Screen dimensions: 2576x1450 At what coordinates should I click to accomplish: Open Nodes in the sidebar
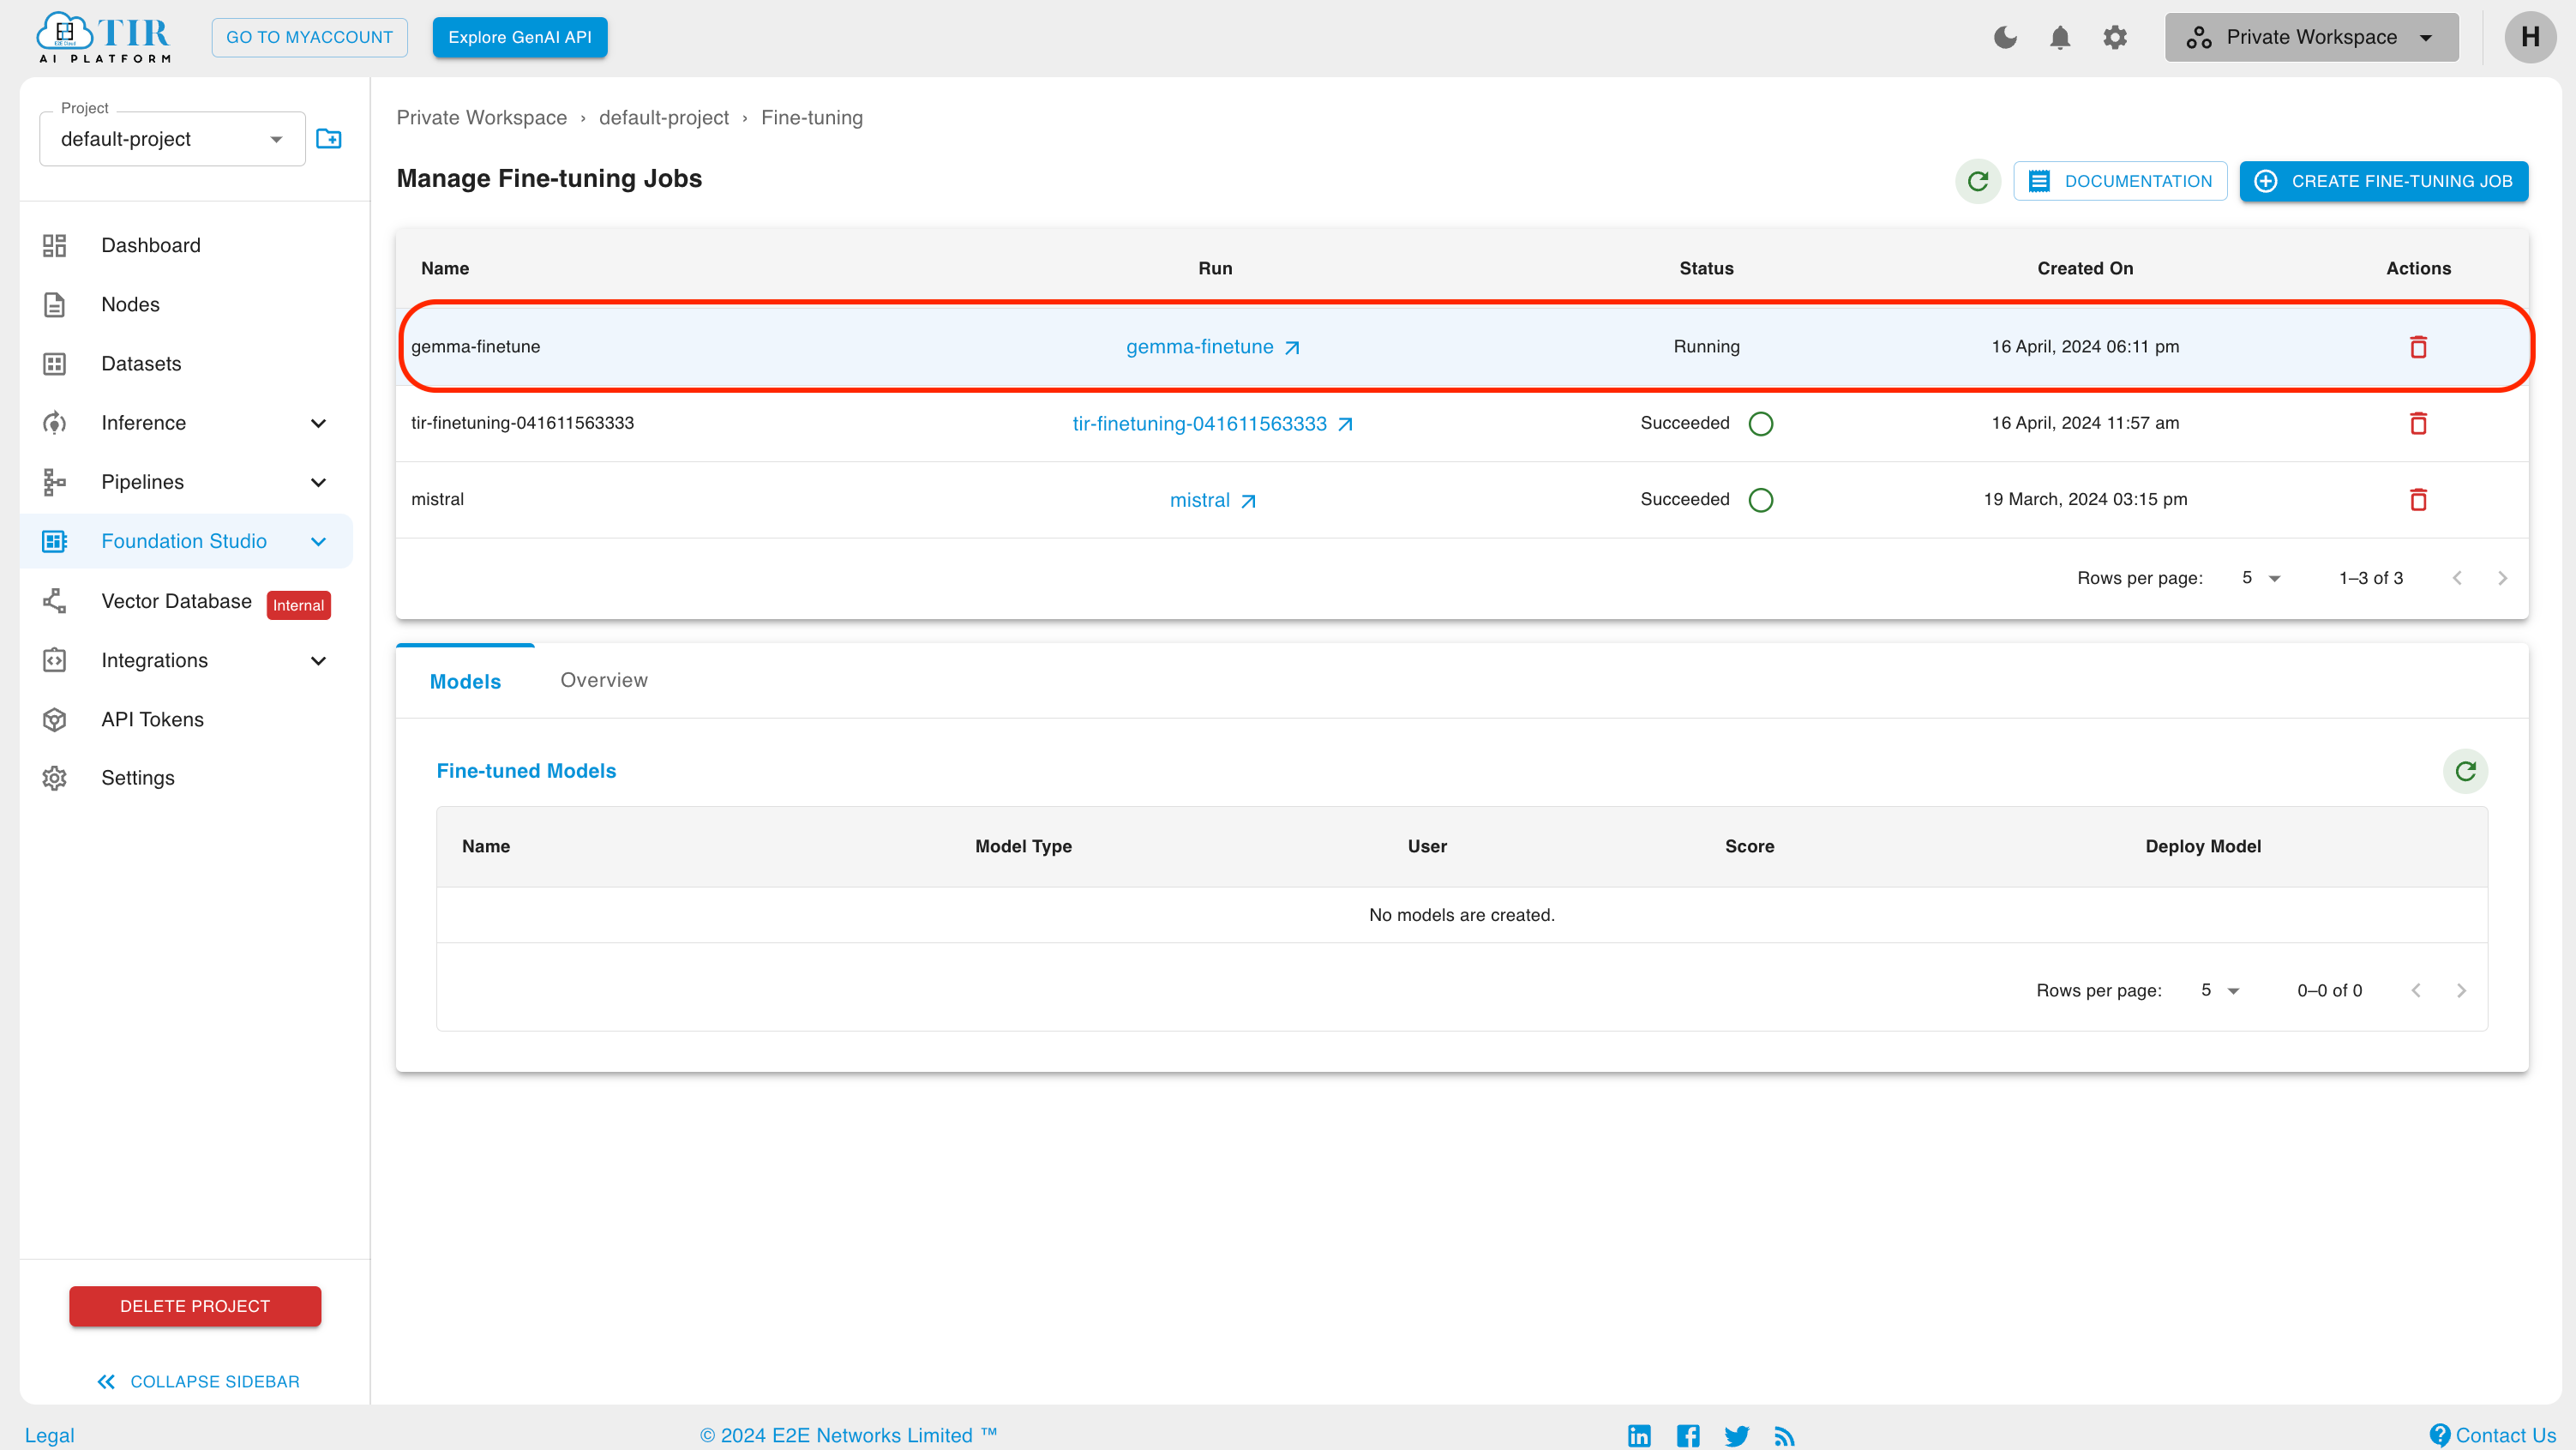coord(130,304)
